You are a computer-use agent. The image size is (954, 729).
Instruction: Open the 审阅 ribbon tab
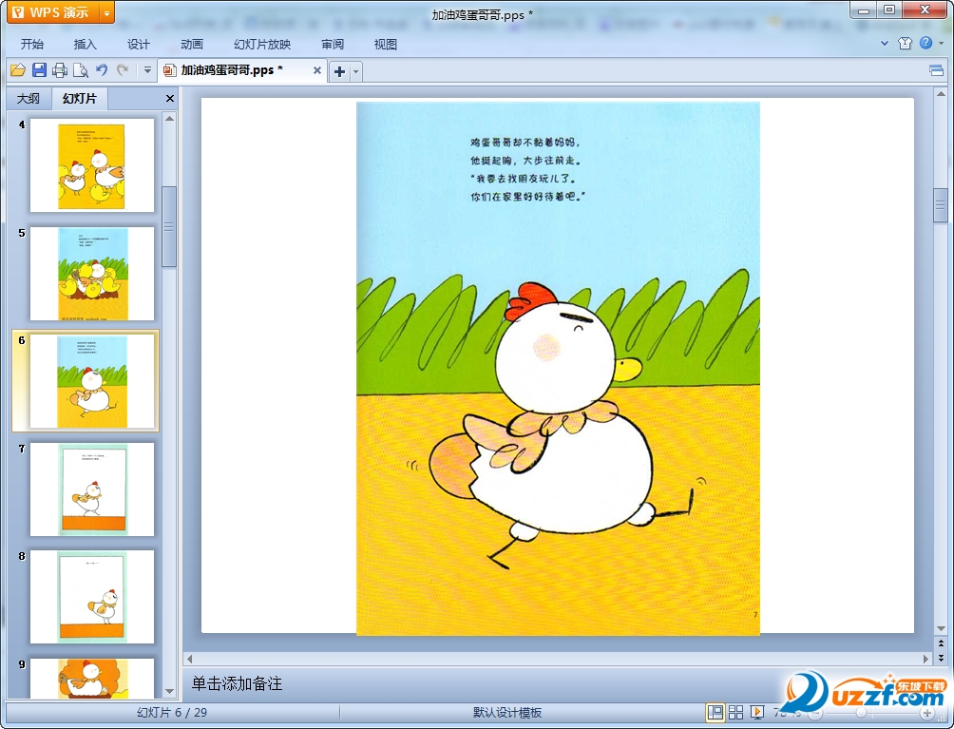click(x=333, y=44)
